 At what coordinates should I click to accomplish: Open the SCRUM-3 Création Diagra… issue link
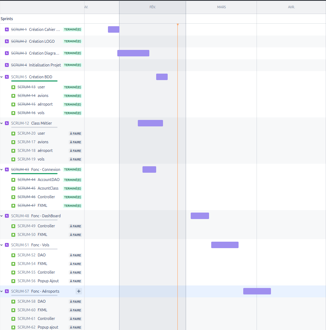point(19,53)
